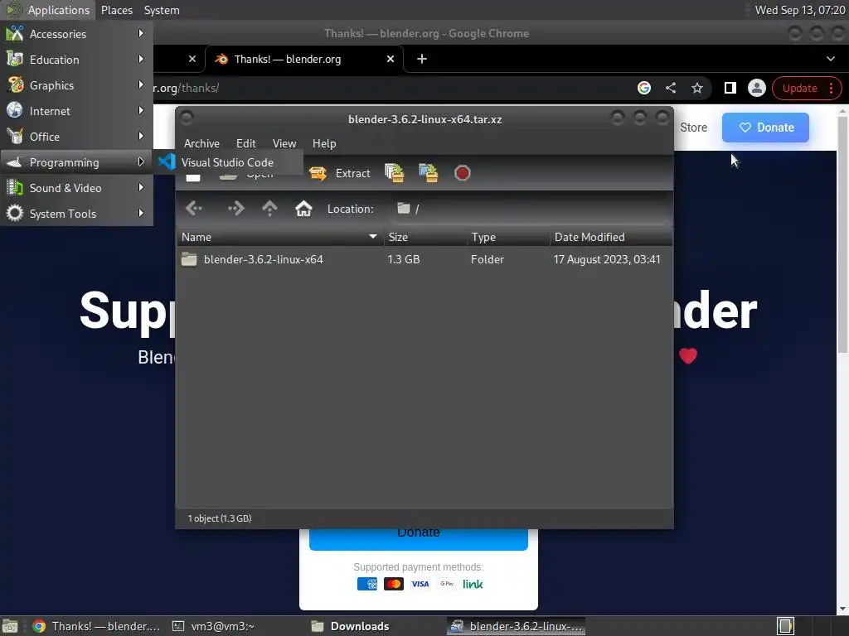This screenshot has width=849, height=636.
Task: Open the System menu in top panel
Action: coord(162,10)
